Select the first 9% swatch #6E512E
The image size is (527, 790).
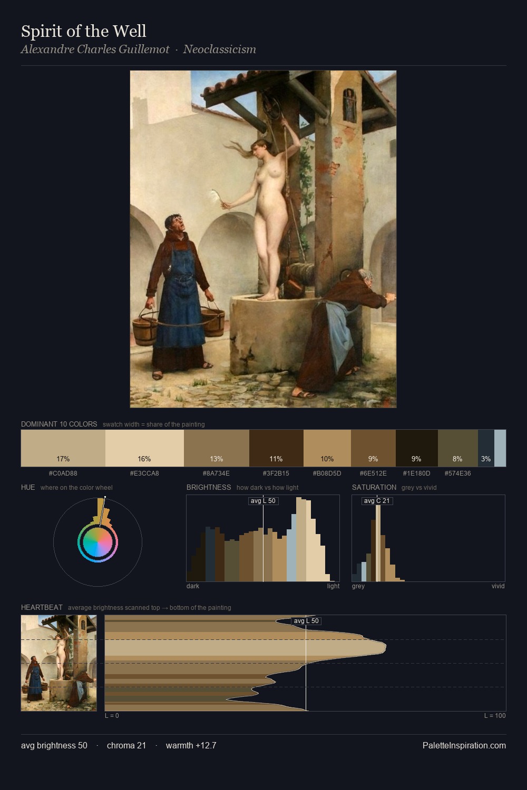[x=373, y=448]
